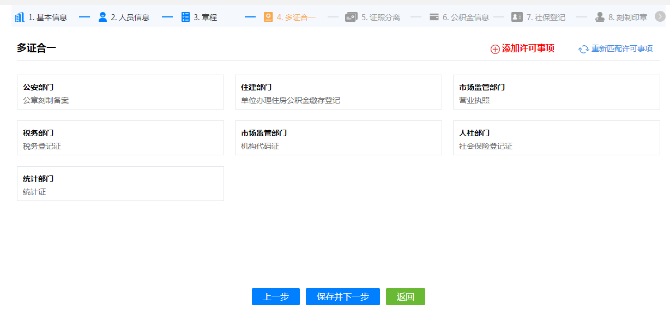Select the 统计部门 card header

point(38,179)
